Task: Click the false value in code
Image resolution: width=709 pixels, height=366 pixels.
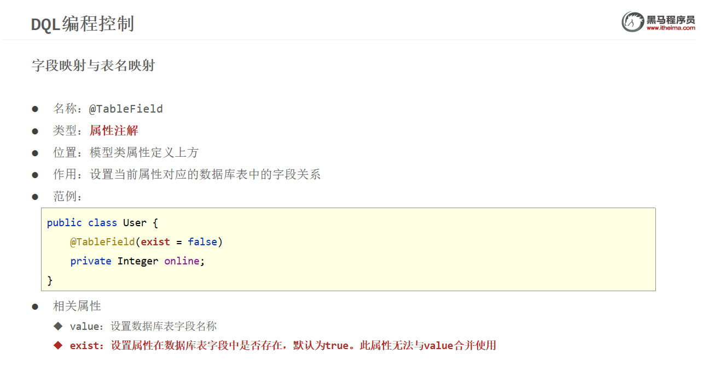Action: (x=202, y=241)
